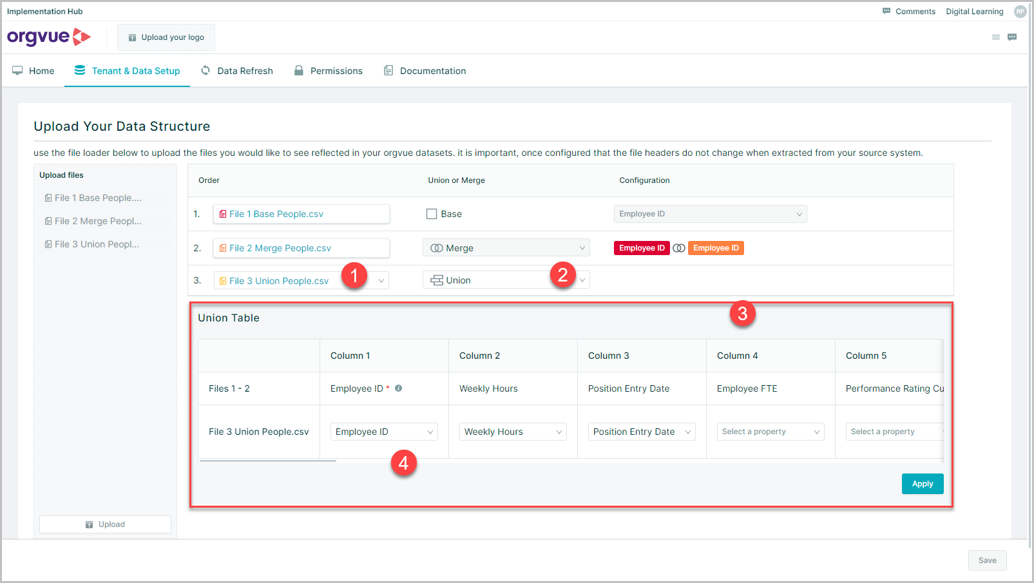This screenshot has width=1034, height=583.
Task: Open the hamburger menu icon
Action: (x=996, y=37)
